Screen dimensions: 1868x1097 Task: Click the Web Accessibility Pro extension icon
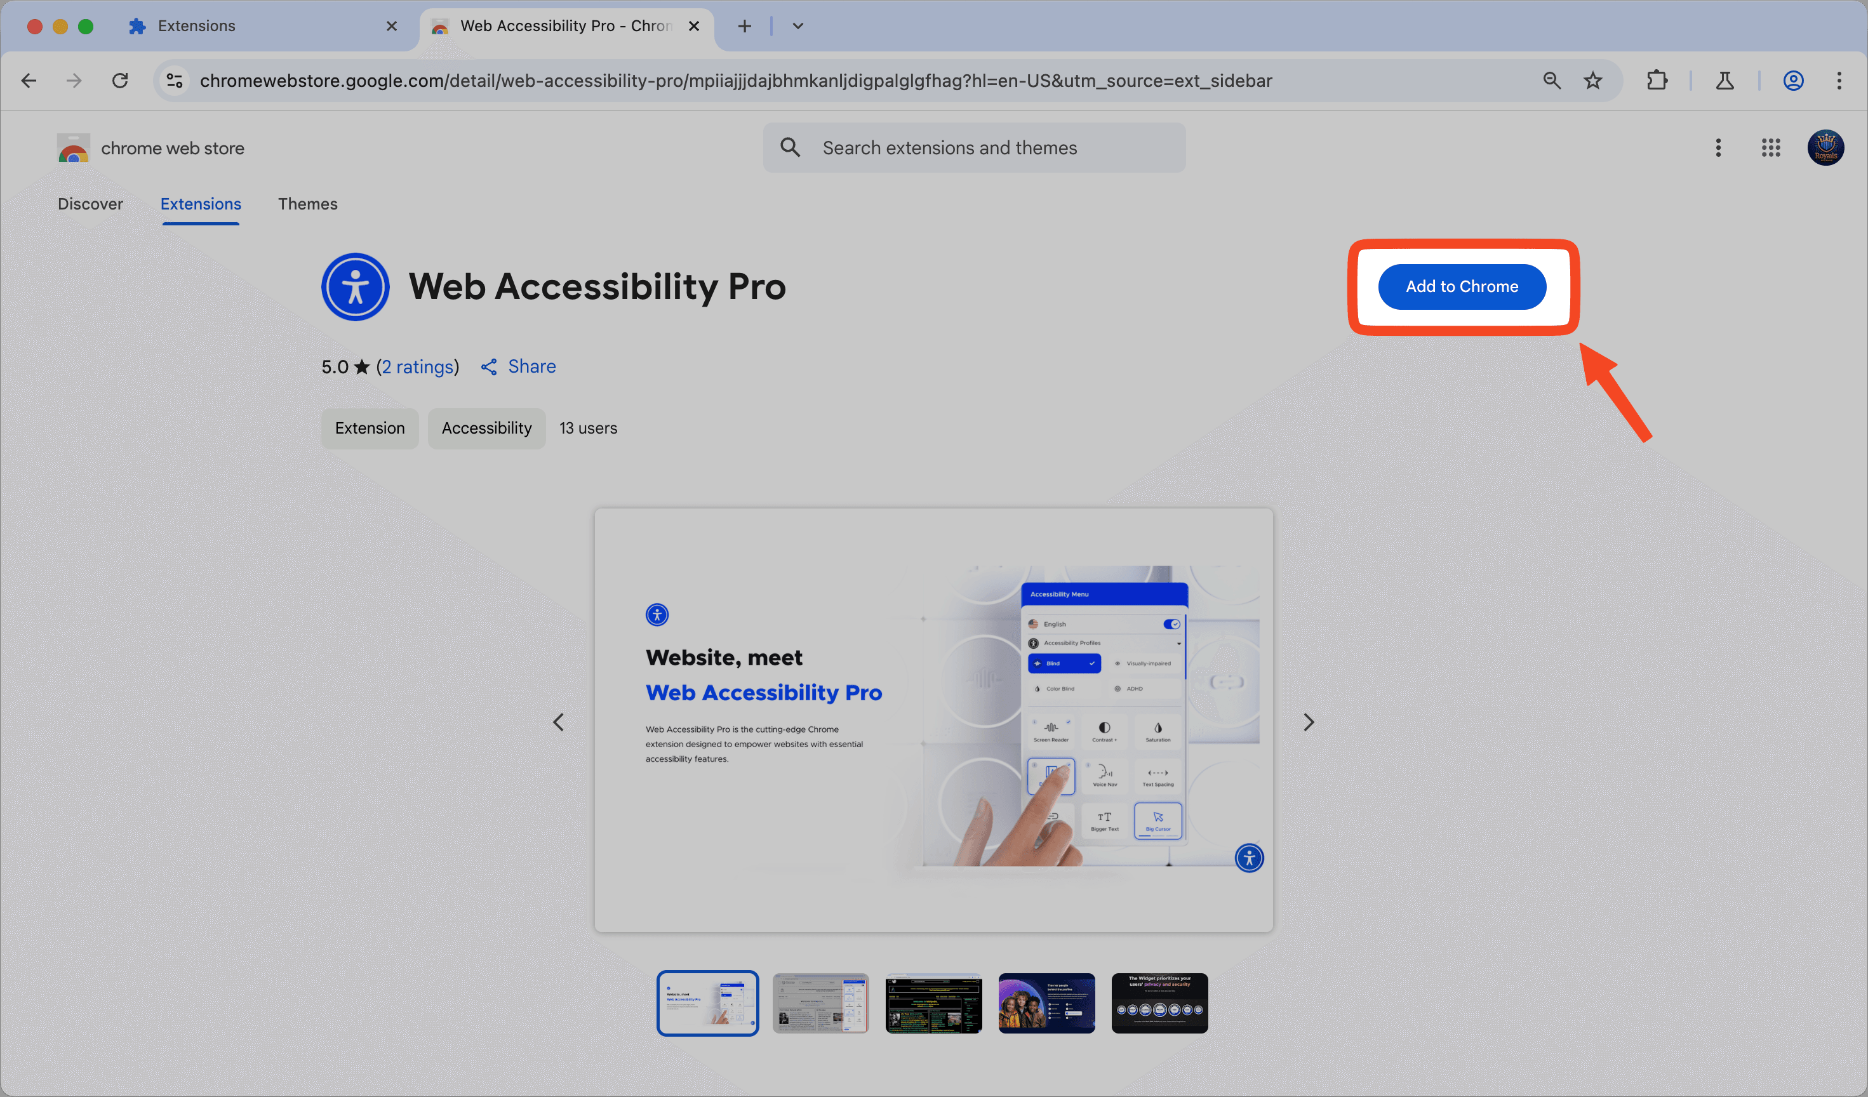tap(355, 287)
